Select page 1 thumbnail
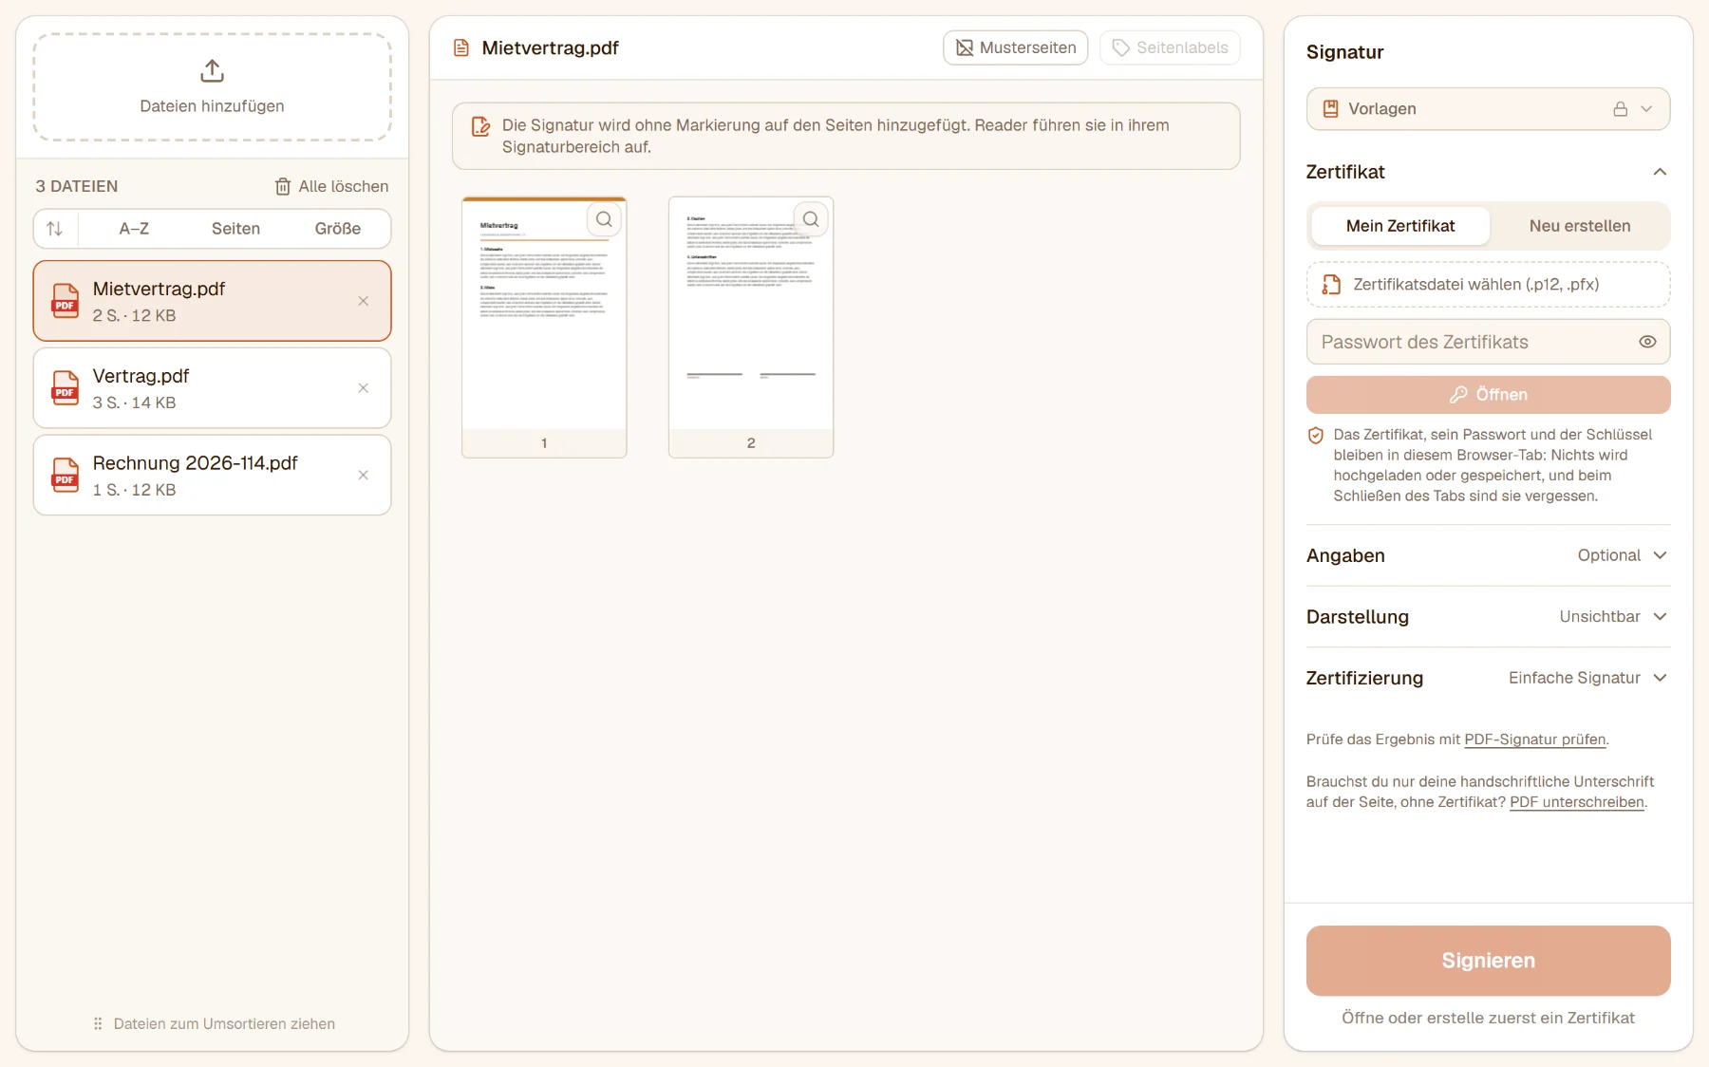This screenshot has height=1067, width=1709. pos(544,327)
